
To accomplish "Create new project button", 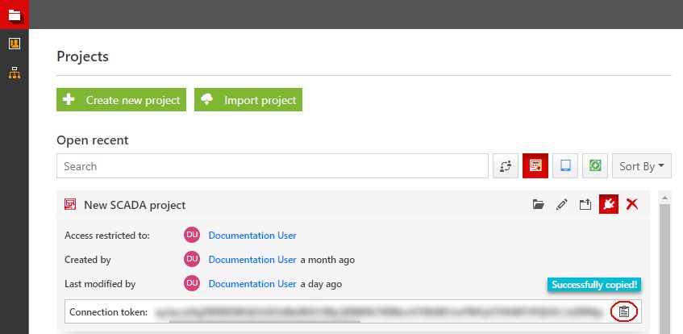I will pyautogui.click(x=121, y=100).
